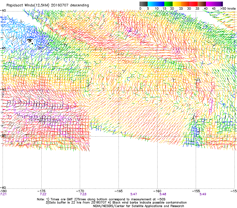Click the '-40' latitude label
This screenshot has width=237, height=208.
[x=3, y=11]
